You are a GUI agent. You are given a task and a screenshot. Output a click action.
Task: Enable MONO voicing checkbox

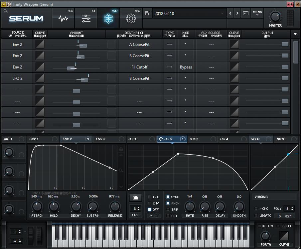click(256, 208)
